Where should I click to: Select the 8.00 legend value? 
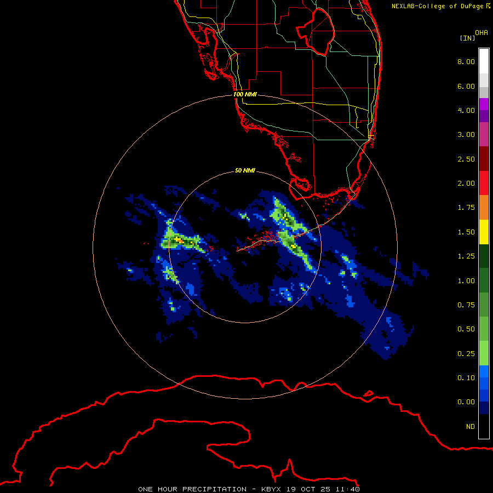(x=466, y=61)
